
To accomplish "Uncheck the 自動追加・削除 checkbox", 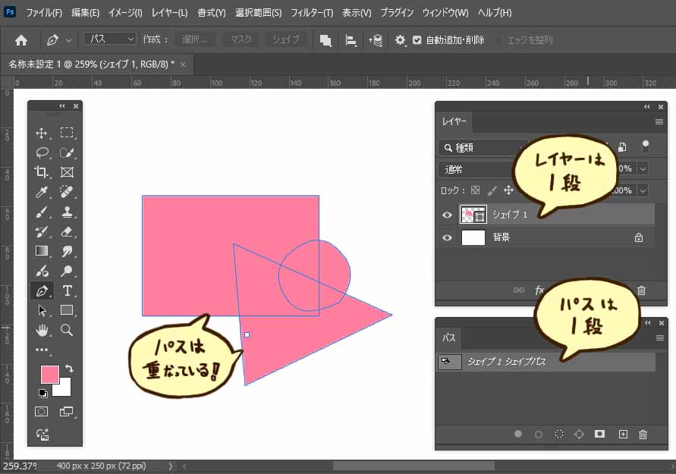I will point(417,40).
